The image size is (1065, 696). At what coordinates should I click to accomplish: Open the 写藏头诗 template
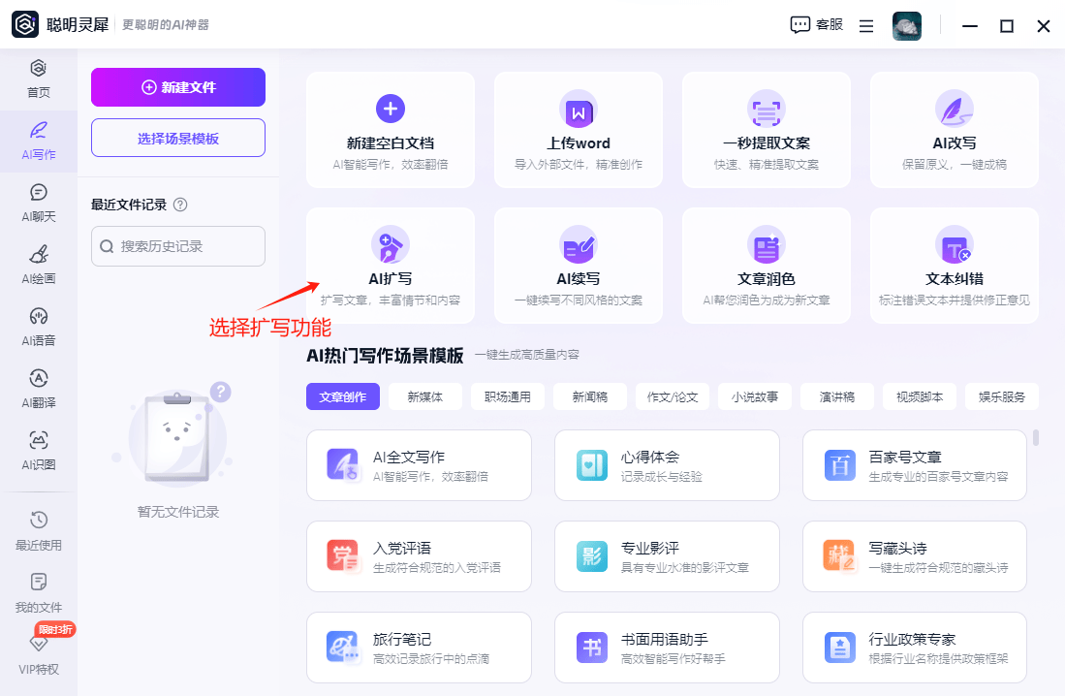click(915, 556)
